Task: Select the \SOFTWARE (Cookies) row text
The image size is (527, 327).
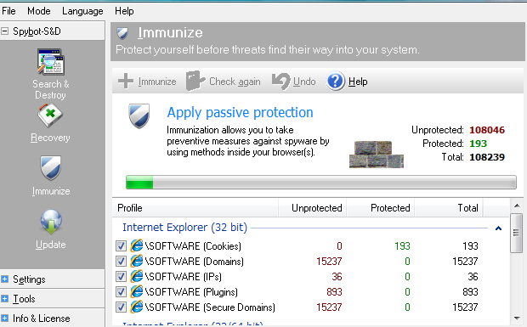Action: pyautogui.click(x=193, y=246)
